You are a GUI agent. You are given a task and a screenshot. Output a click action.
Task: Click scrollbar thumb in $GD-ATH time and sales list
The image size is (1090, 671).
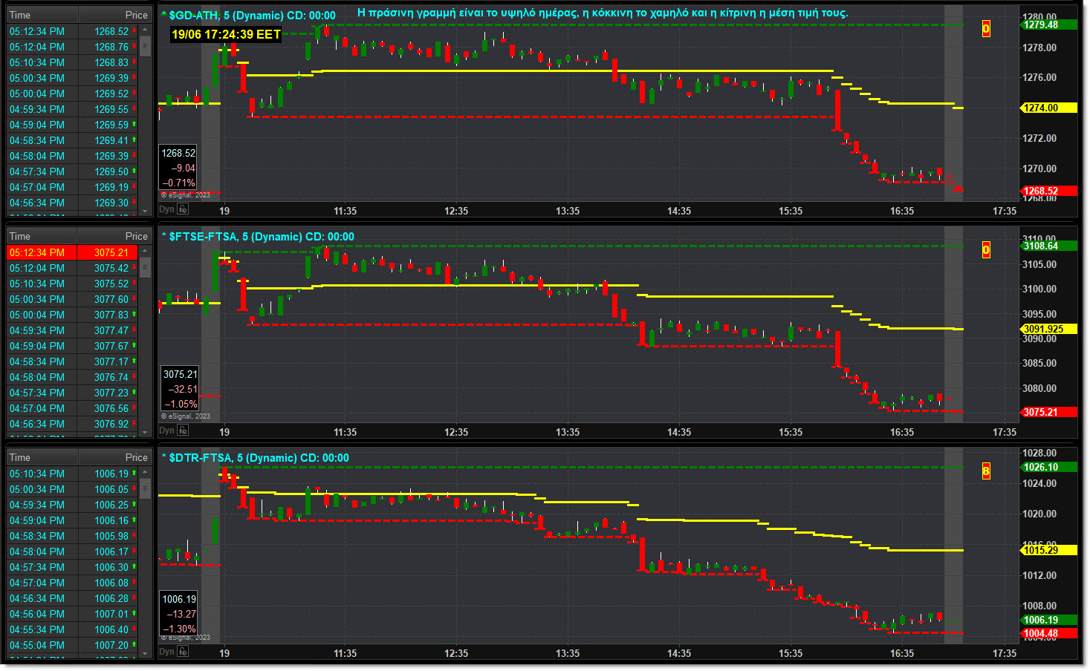pos(145,46)
